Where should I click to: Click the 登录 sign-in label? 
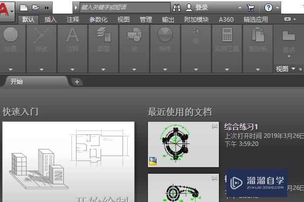click(202, 8)
